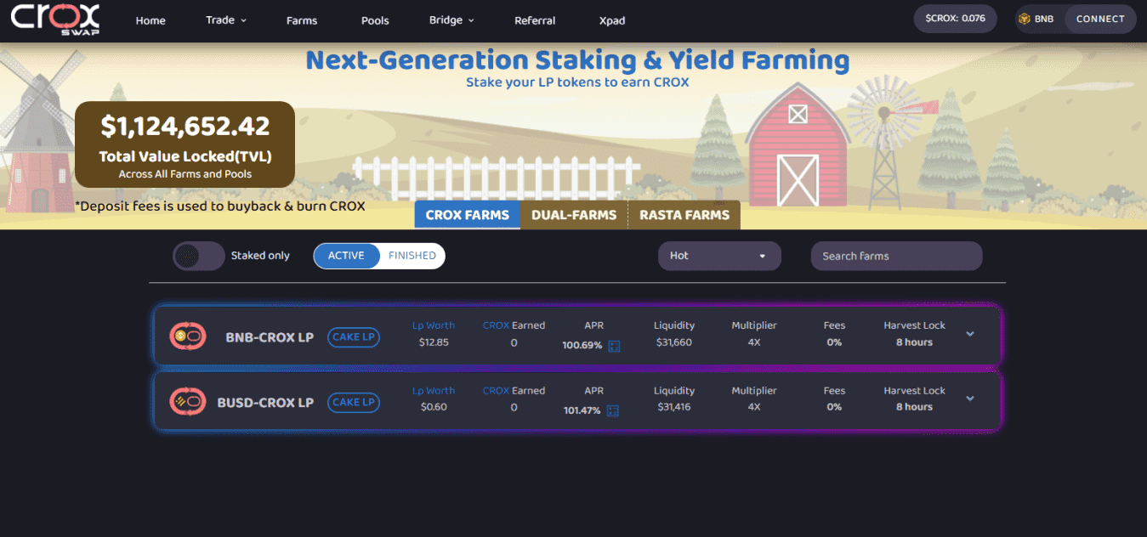Switch to the DUAL-FARMS tab
Screen dimensions: 1147x537
point(574,215)
